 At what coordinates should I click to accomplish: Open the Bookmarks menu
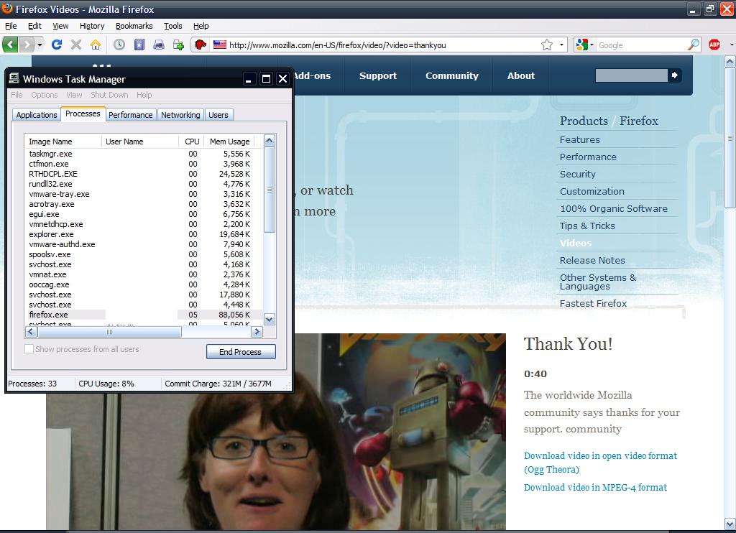(x=134, y=26)
